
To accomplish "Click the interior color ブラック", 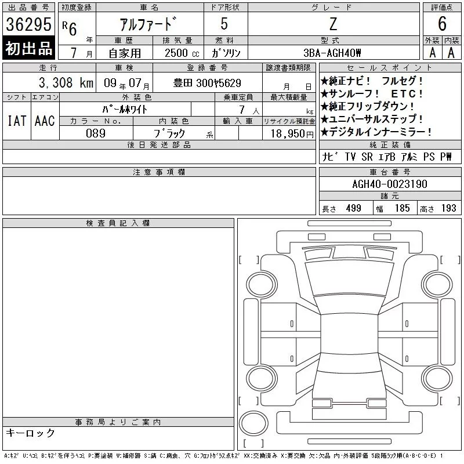I will tap(169, 133).
